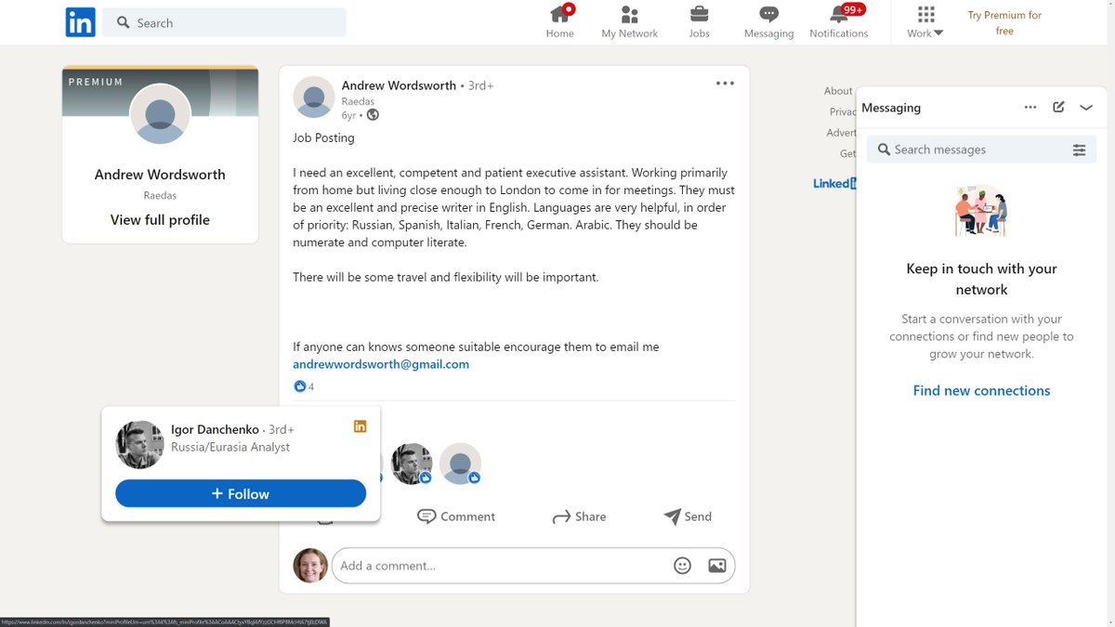Click the Share button
1115x627 pixels.
579,516
